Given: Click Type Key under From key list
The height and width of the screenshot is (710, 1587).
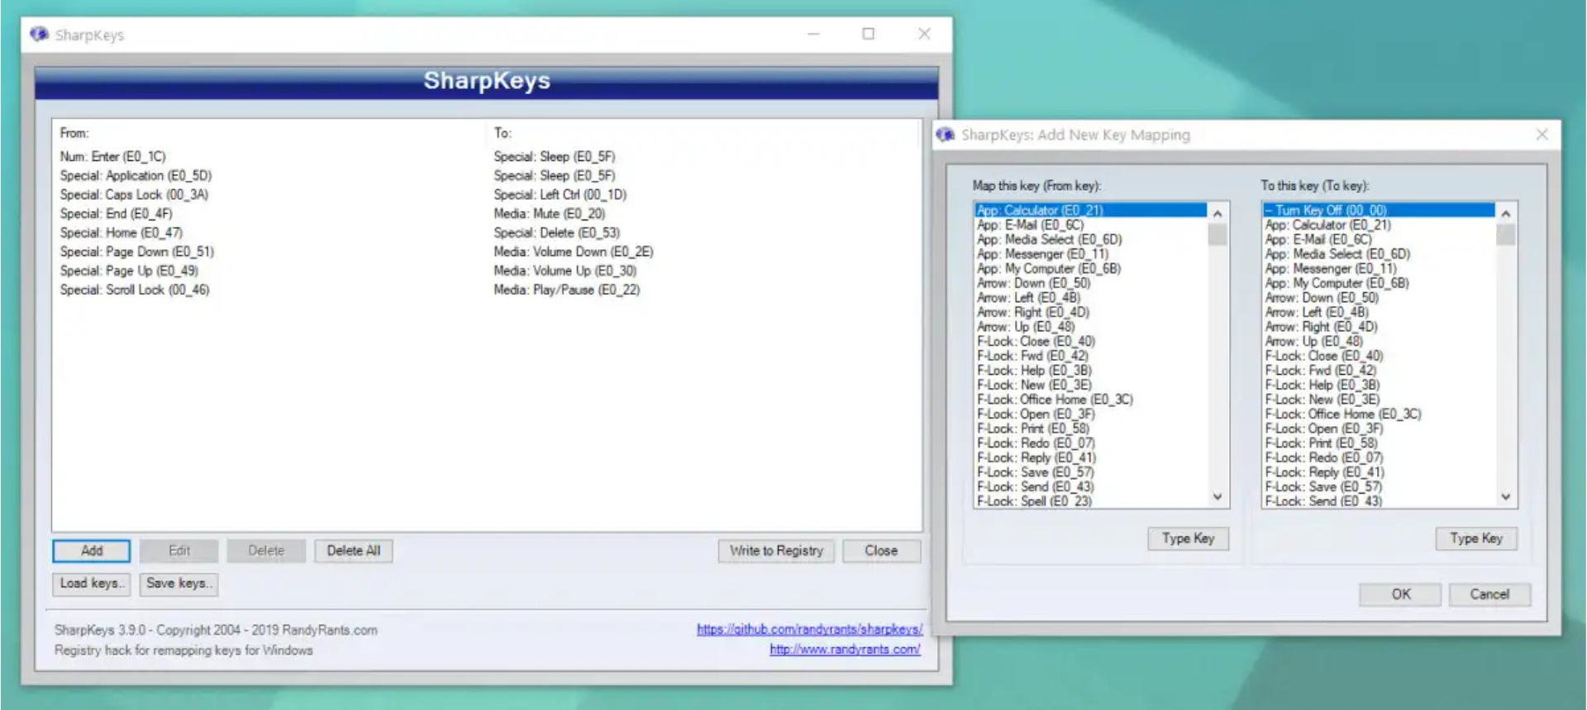Looking at the screenshot, I should pos(1189,538).
